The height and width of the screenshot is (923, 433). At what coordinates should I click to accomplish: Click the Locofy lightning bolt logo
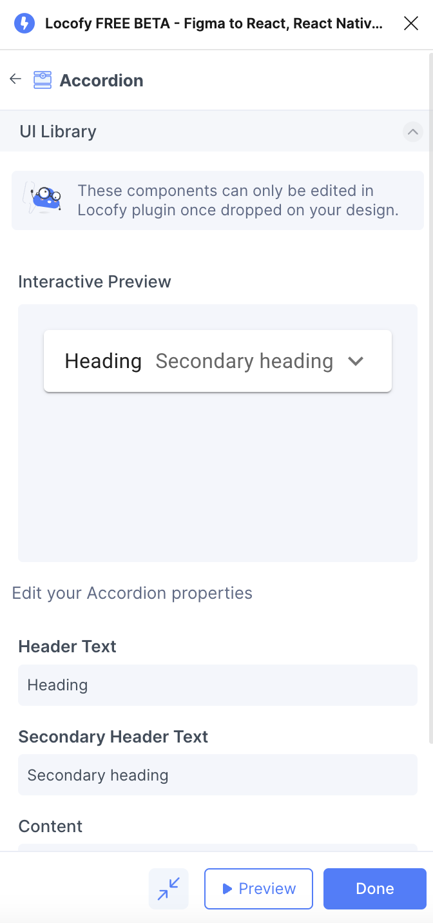tap(24, 23)
